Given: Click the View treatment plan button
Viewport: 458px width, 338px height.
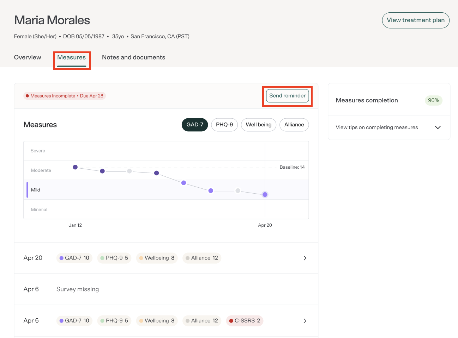Looking at the screenshot, I should click(x=416, y=20).
